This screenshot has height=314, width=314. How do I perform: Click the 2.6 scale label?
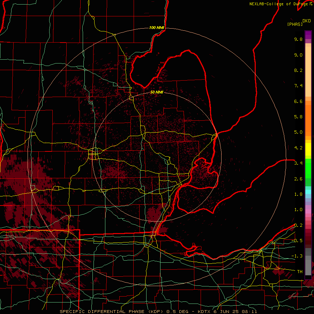pyautogui.click(x=298, y=179)
